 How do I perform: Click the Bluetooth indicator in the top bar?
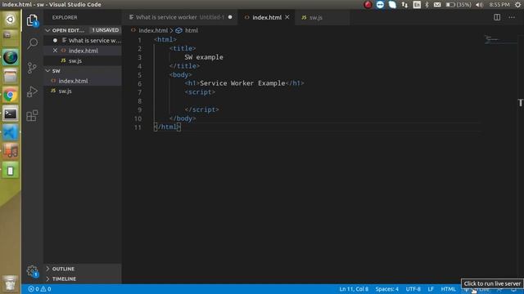click(427, 5)
